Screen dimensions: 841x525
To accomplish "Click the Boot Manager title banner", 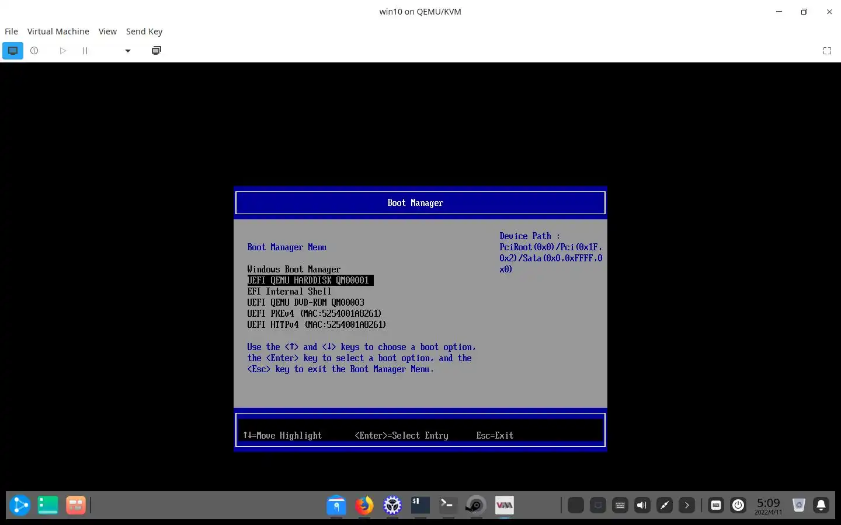I will point(420,203).
